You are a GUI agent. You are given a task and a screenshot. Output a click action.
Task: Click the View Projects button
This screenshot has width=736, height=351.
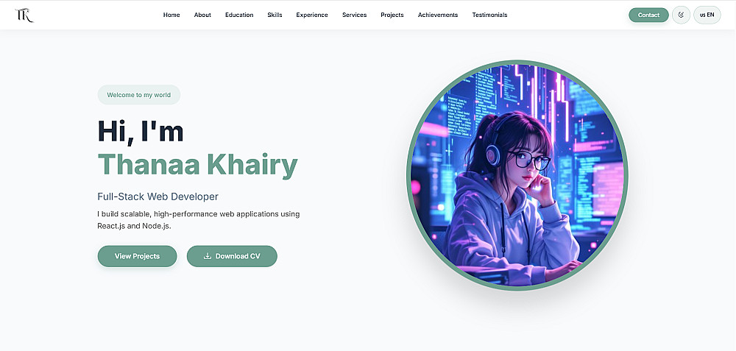(137, 256)
